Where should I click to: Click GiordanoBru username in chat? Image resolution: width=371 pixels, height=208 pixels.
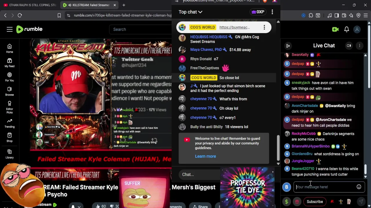[302, 154]
